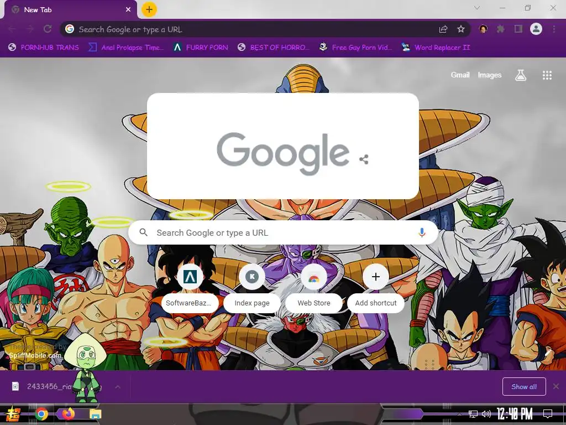The width and height of the screenshot is (566, 425).
Task: Open a new tab with yellow plus button
Action: tap(149, 9)
